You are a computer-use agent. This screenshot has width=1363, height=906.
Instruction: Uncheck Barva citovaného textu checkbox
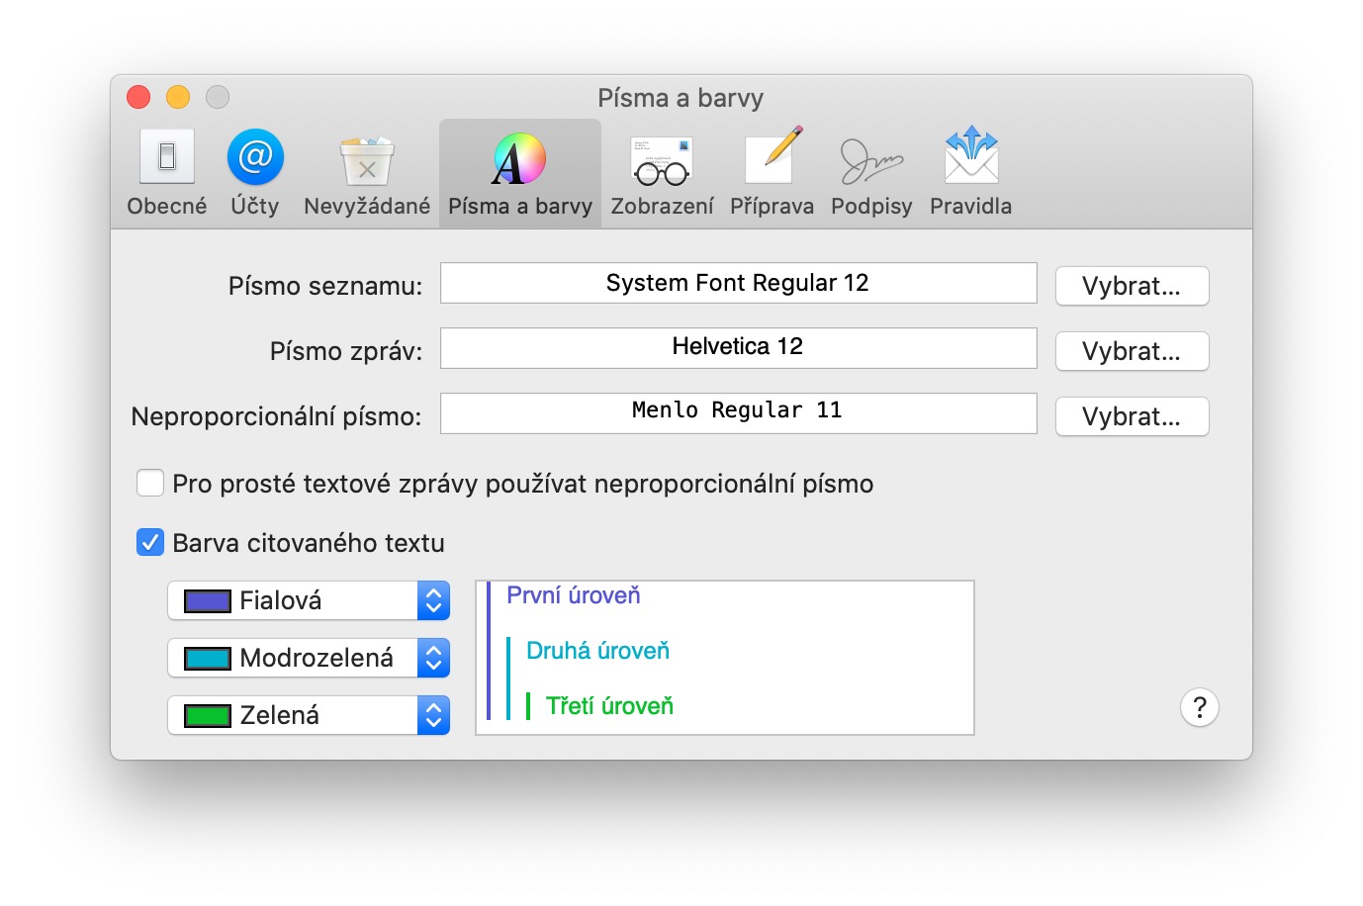point(150,543)
